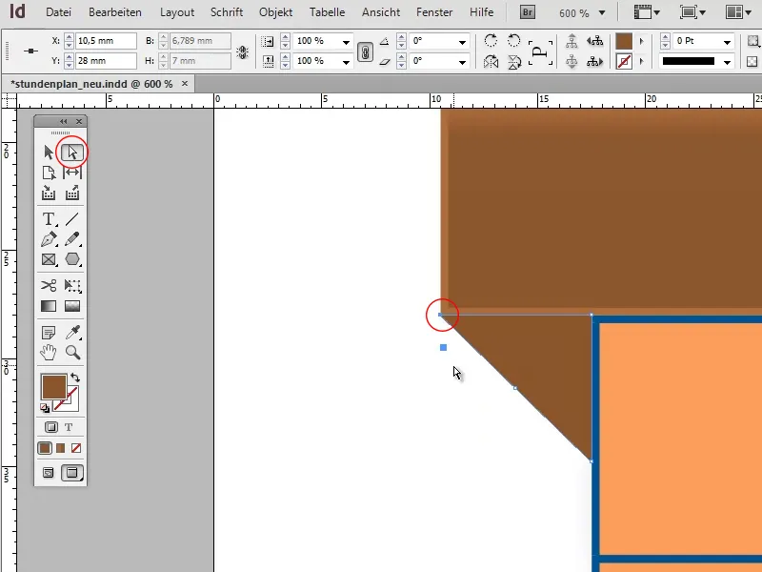Viewport: 762px width, 572px height.
Task: Select the Line tool
Action: click(72, 219)
